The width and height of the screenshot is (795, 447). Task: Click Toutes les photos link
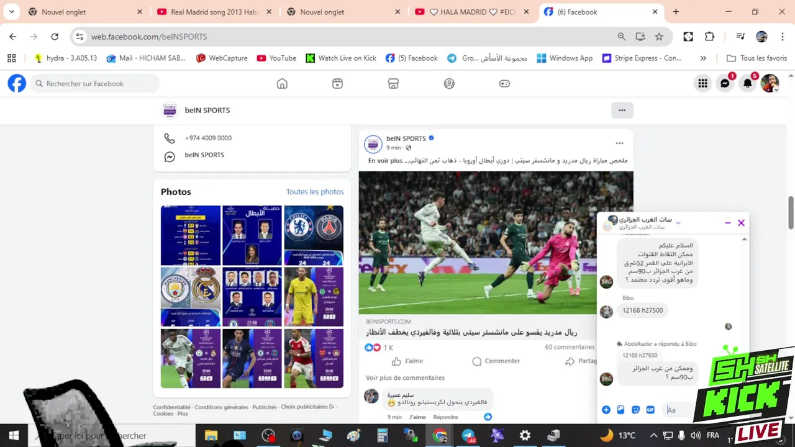coord(315,192)
